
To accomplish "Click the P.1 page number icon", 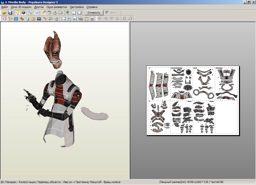I will click(75, 19).
